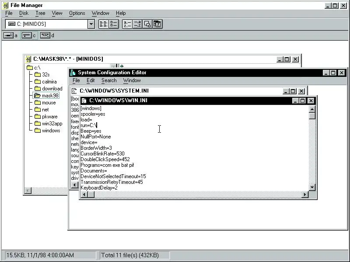Select floppy drive a
This screenshot has height=262, width=350.
[x=10, y=35]
